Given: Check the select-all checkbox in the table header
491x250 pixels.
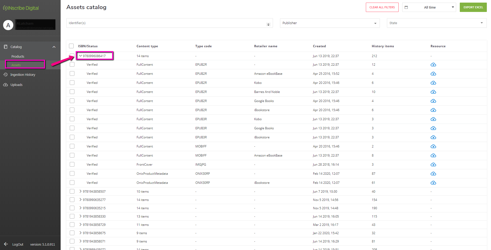Looking at the screenshot, I should tap(71, 46).
